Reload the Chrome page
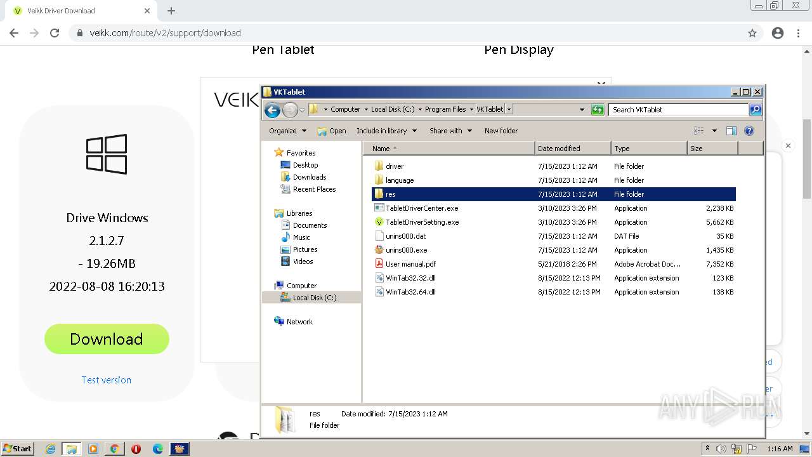The width and height of the screenshot is (812, 457). 55,33
